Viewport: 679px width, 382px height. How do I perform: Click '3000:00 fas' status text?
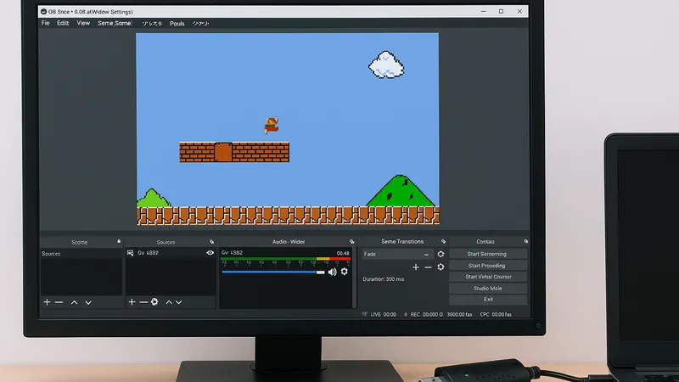[459, 314]
